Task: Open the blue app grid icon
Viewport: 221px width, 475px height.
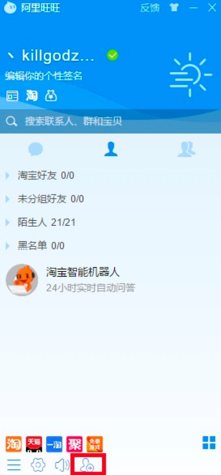Action: 209,443
